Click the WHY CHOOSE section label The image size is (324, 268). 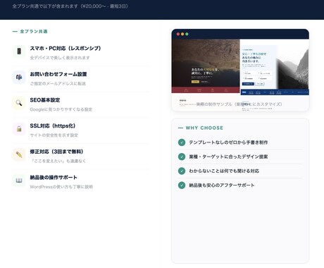pyautogui.click(x=204, y=128)
